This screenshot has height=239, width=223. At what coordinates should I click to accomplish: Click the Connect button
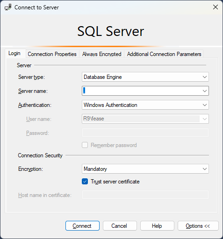click(82, 225)
